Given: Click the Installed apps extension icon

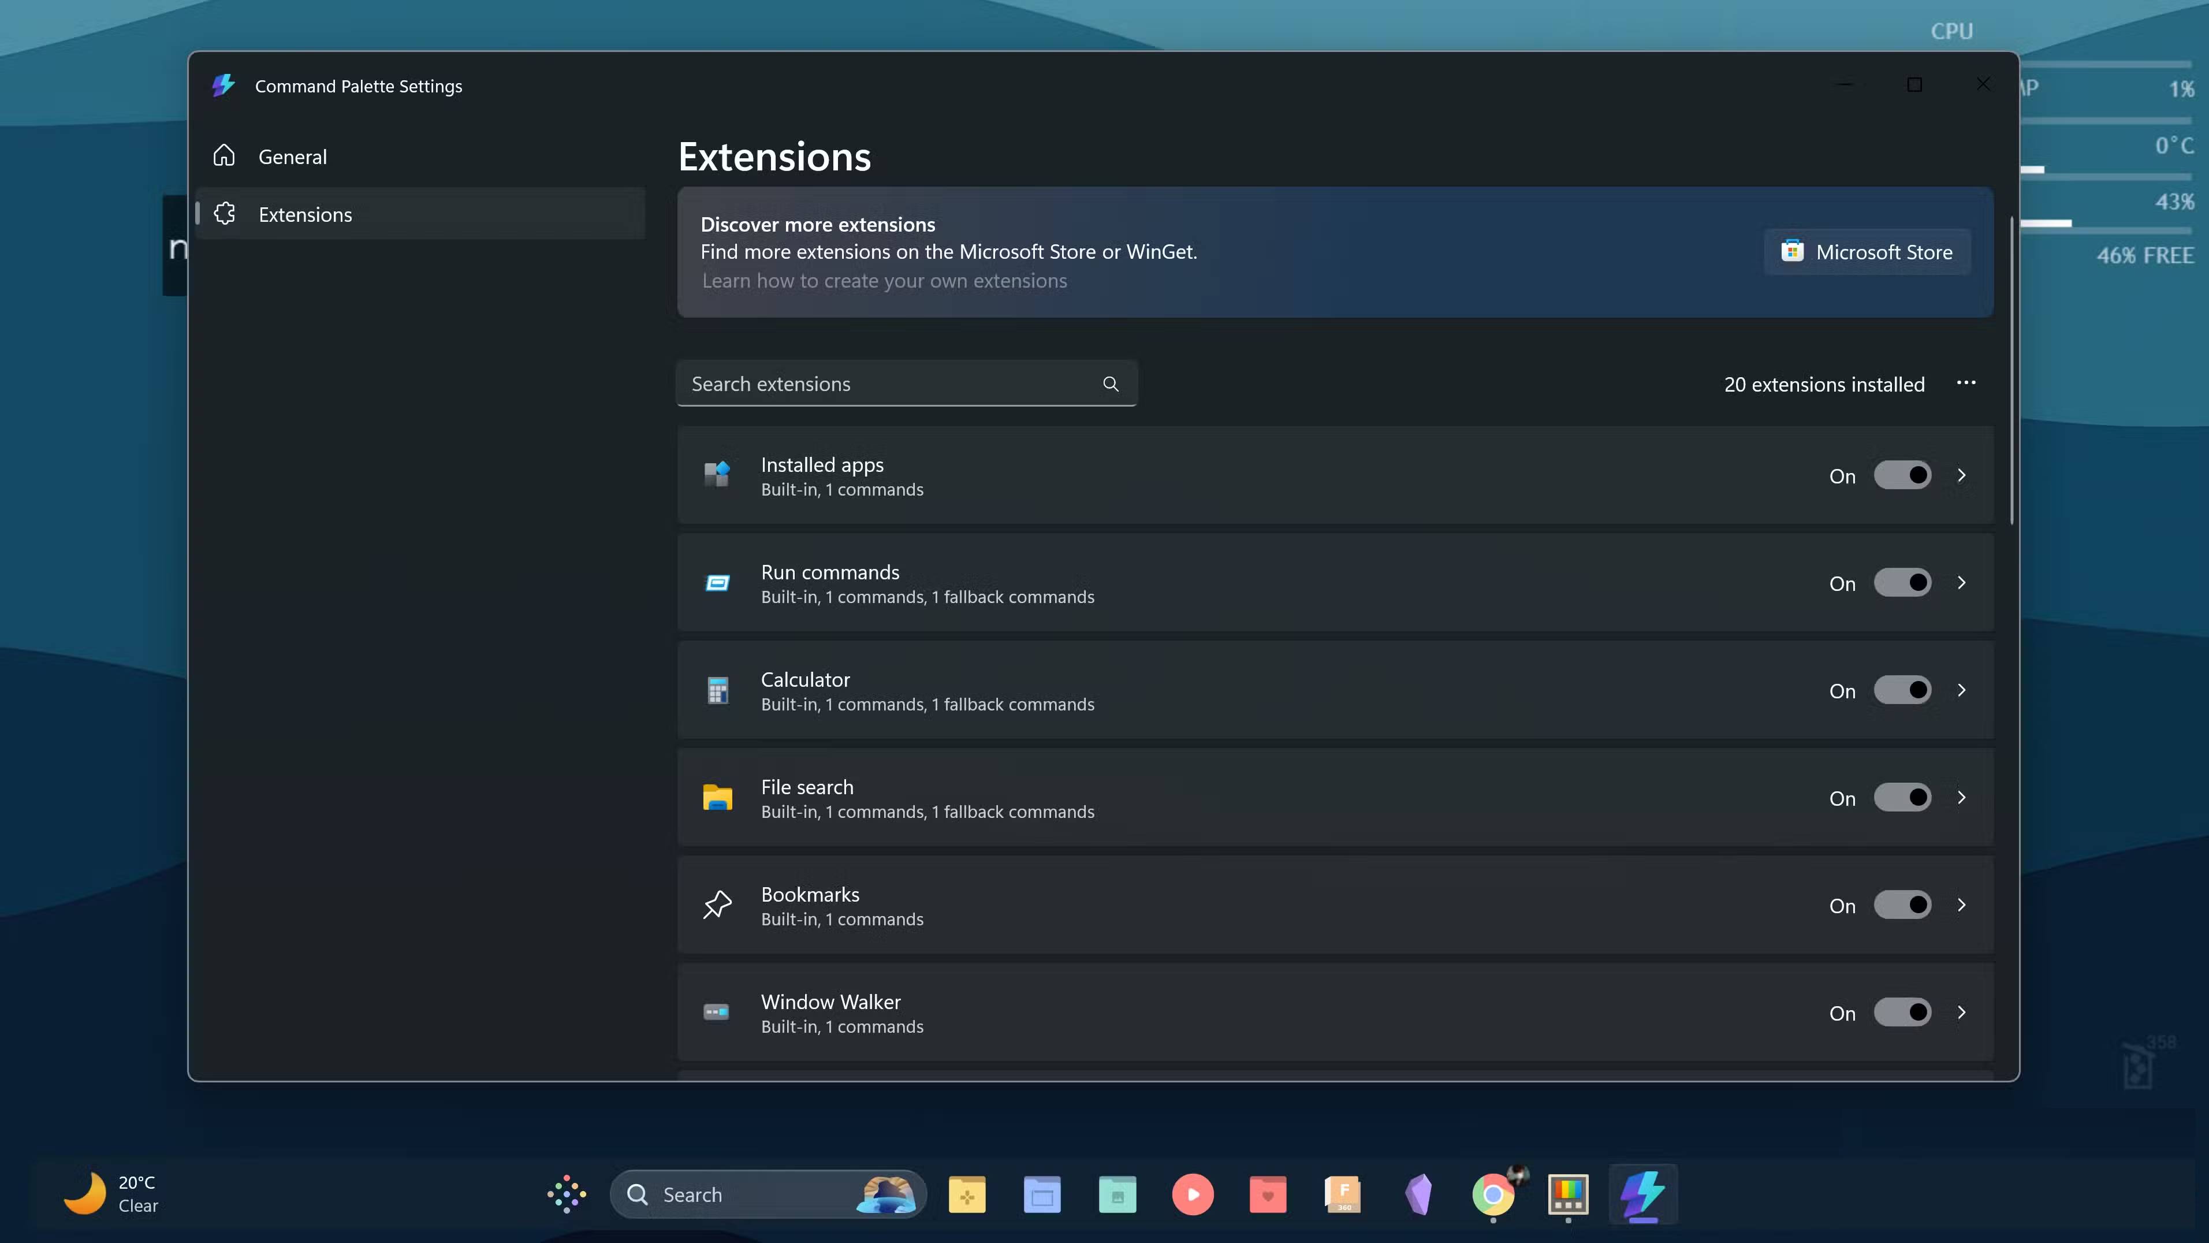Looking at the screenshot, I should click(717, 475).
